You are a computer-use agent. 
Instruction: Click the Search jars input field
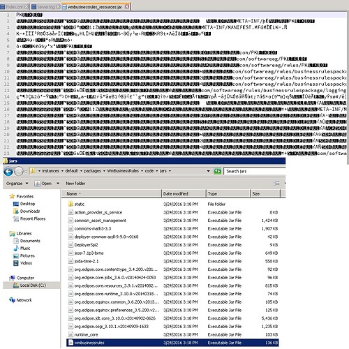coord(255,172)
